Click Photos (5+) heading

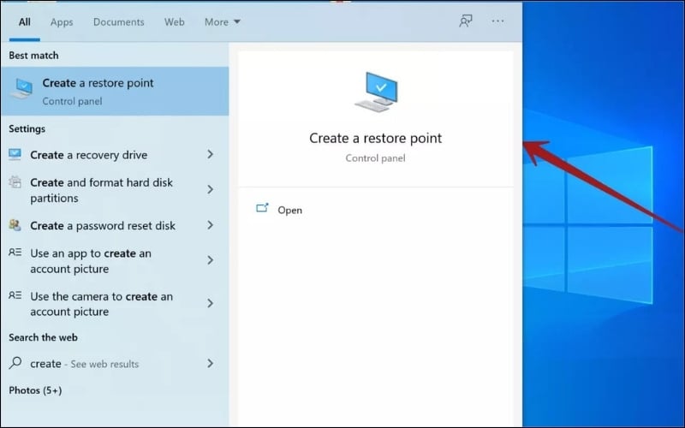coord(35,390)
